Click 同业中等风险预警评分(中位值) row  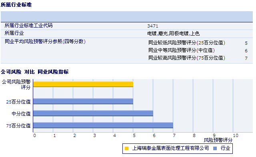198,50
